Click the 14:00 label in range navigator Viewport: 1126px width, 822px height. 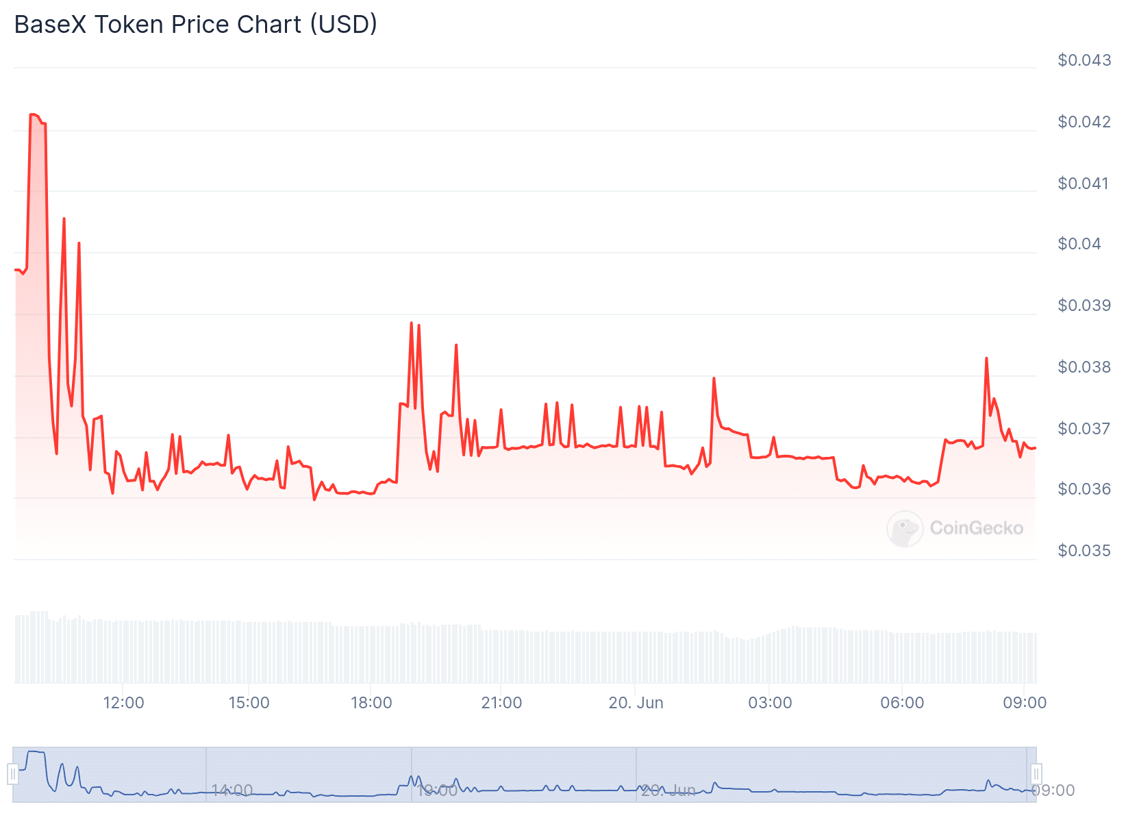pos(232,790)
